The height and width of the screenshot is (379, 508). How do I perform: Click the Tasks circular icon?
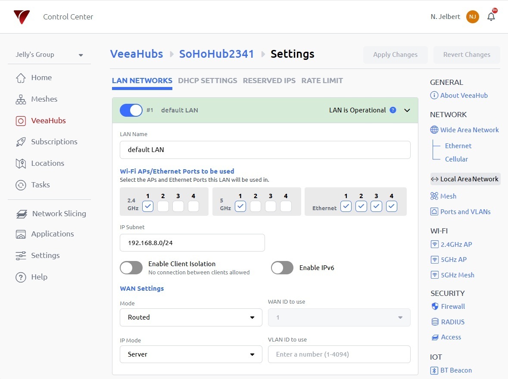coord(21,185)
